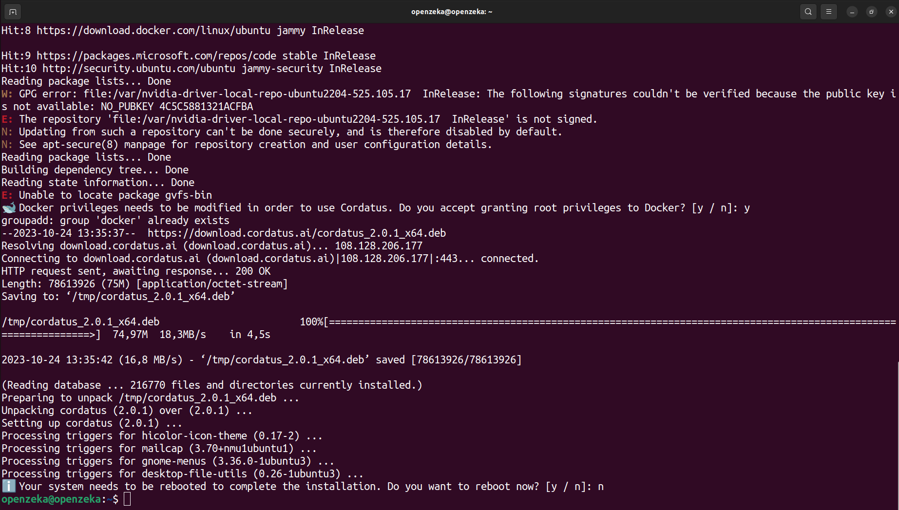Viewport: 899px width, 510px height.
Task: Click the download.docker.com URL
Action: tap(153, 31)
